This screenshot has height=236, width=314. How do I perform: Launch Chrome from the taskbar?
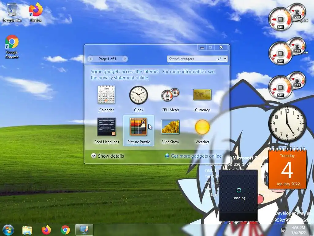pos(65,230)
